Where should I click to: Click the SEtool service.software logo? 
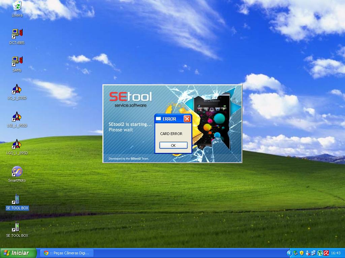pos(131,99)
